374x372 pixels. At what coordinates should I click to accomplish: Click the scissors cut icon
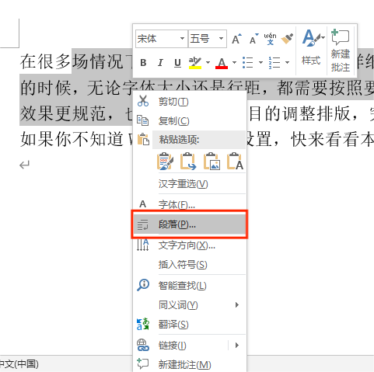pos(143,101)
